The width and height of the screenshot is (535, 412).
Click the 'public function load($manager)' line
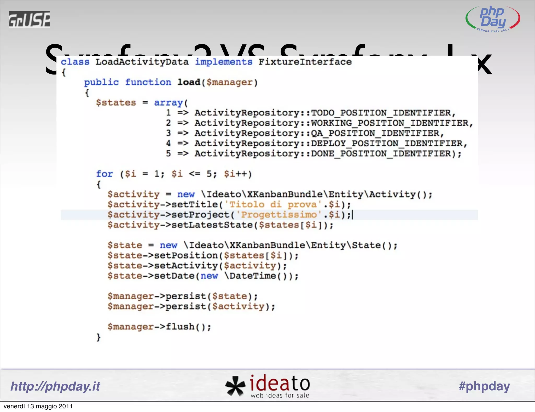tap(171, 82)
